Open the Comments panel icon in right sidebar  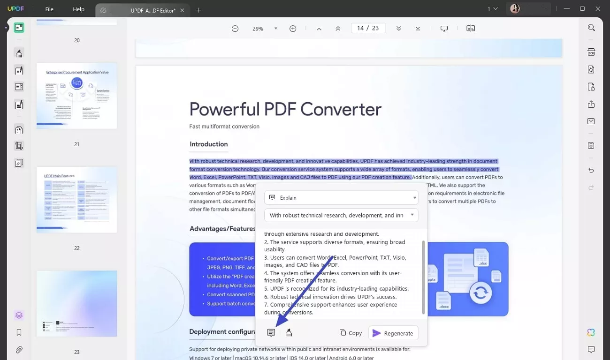point(591,350)
